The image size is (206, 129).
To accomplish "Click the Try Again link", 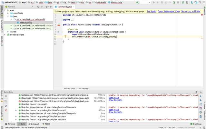I will click(152, 11).
